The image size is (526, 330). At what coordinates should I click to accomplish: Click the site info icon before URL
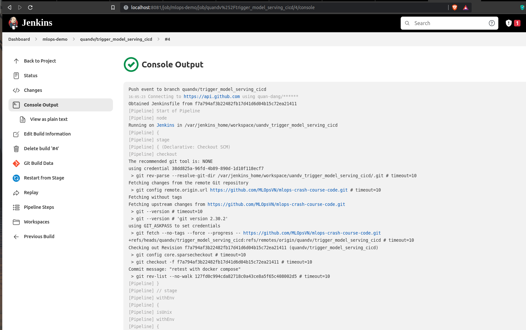[126, 7]
